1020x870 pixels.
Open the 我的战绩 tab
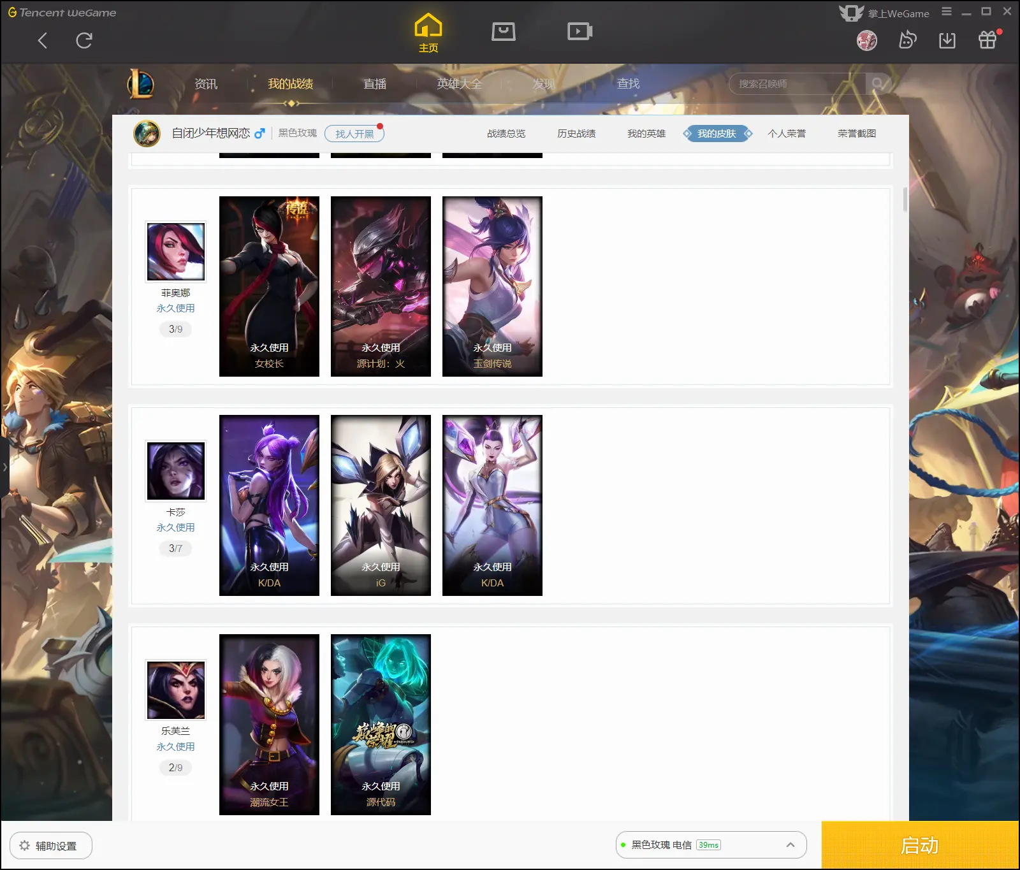pyautogui.click(x=290, y=83)
